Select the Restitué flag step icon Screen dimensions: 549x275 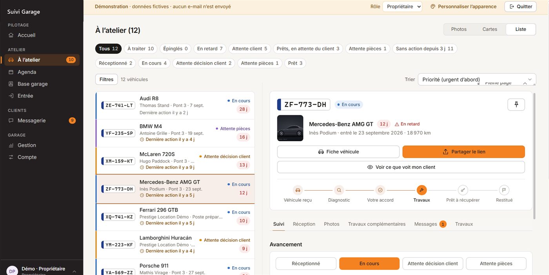(x=504, y=190)
